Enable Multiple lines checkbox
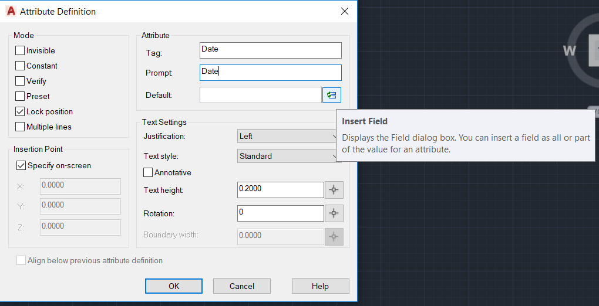This screenshot has width=599, height=306. pos(20,127)
